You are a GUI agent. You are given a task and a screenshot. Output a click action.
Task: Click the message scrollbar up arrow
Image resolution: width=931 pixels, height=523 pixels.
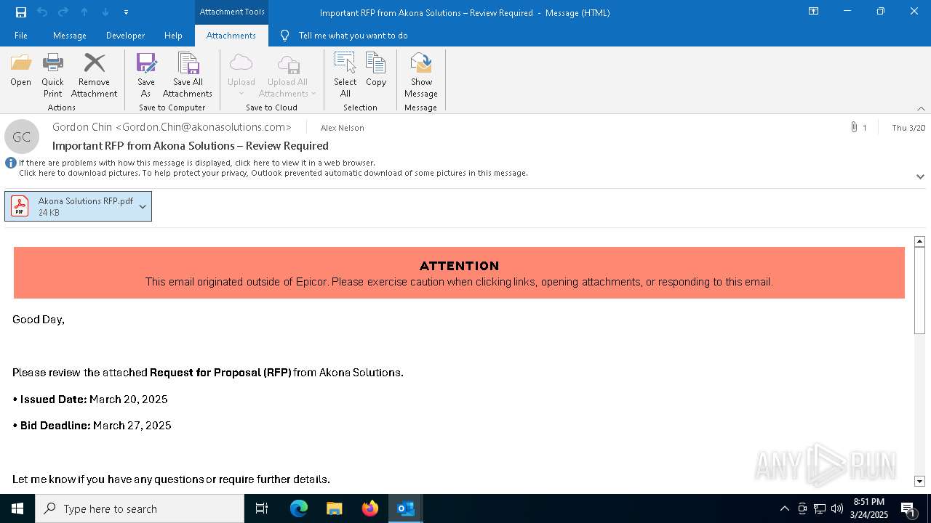[x=919, y=241]
